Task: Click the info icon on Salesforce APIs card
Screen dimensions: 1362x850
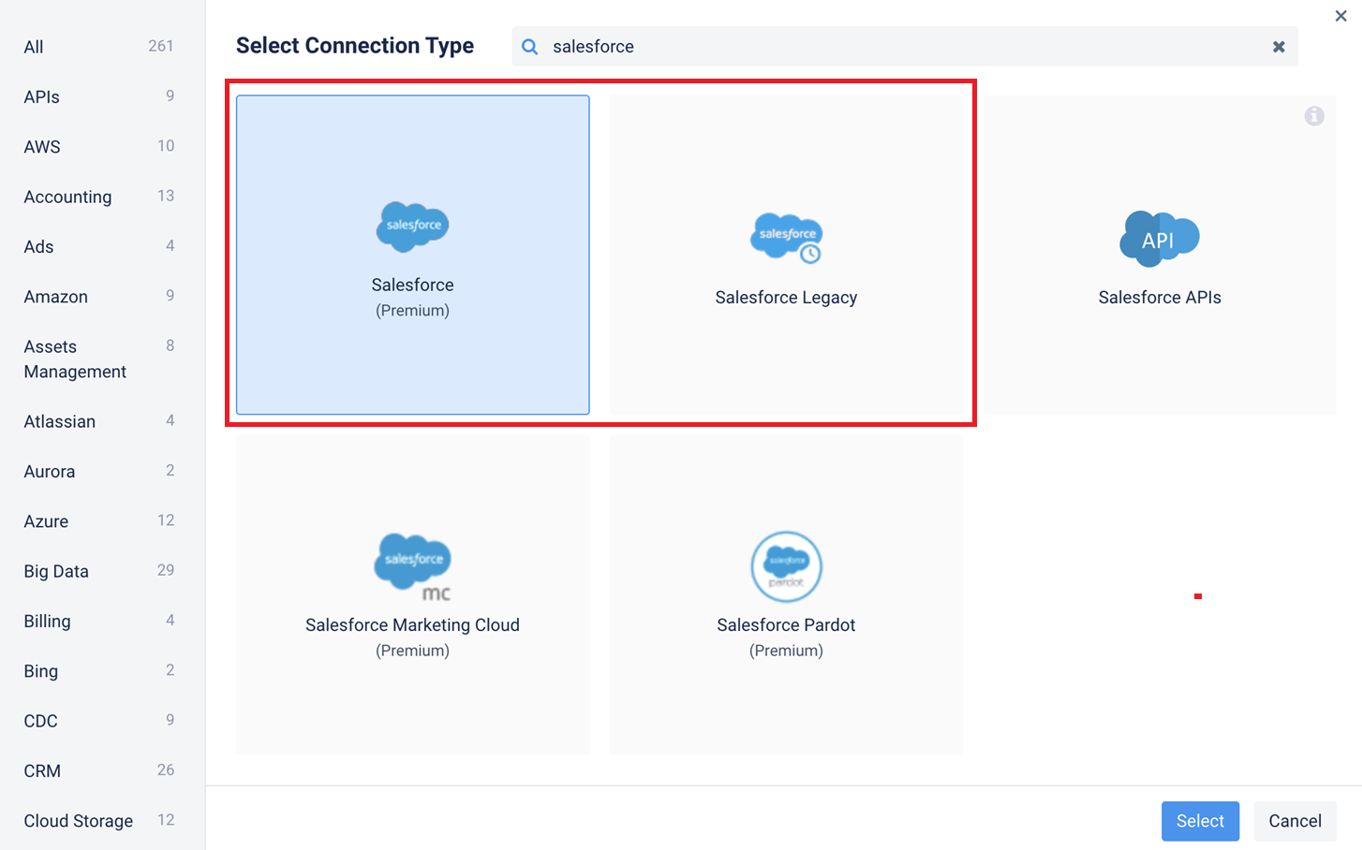Action: [1314, 116]
